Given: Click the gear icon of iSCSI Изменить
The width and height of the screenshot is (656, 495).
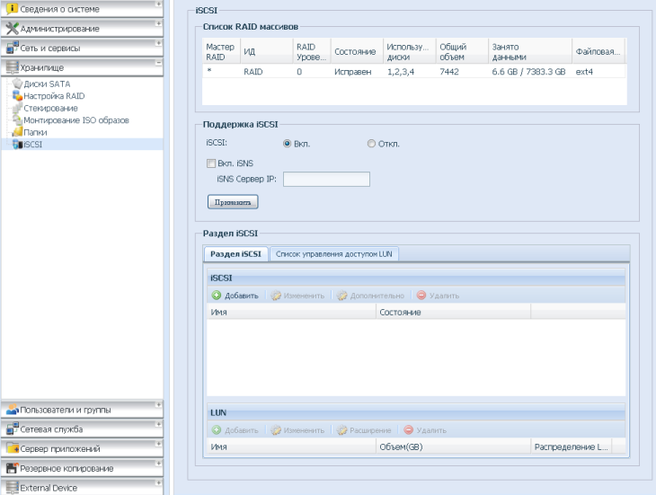Looking at the screenshot, I should click(275, 296).
